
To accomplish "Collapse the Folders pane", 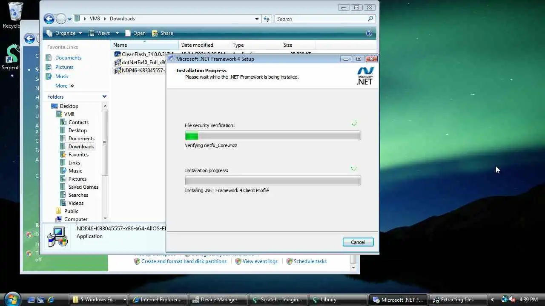I will pos(104,97).
